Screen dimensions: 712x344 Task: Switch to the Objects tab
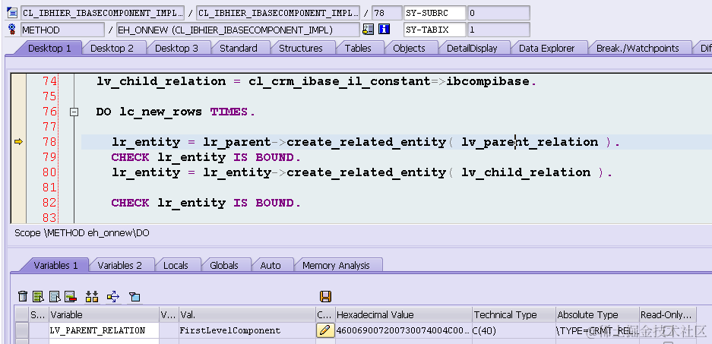(x=409, y=48)
